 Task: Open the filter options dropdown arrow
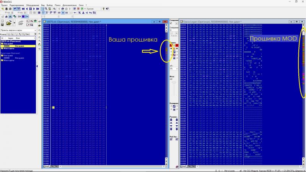coord(35,34)
